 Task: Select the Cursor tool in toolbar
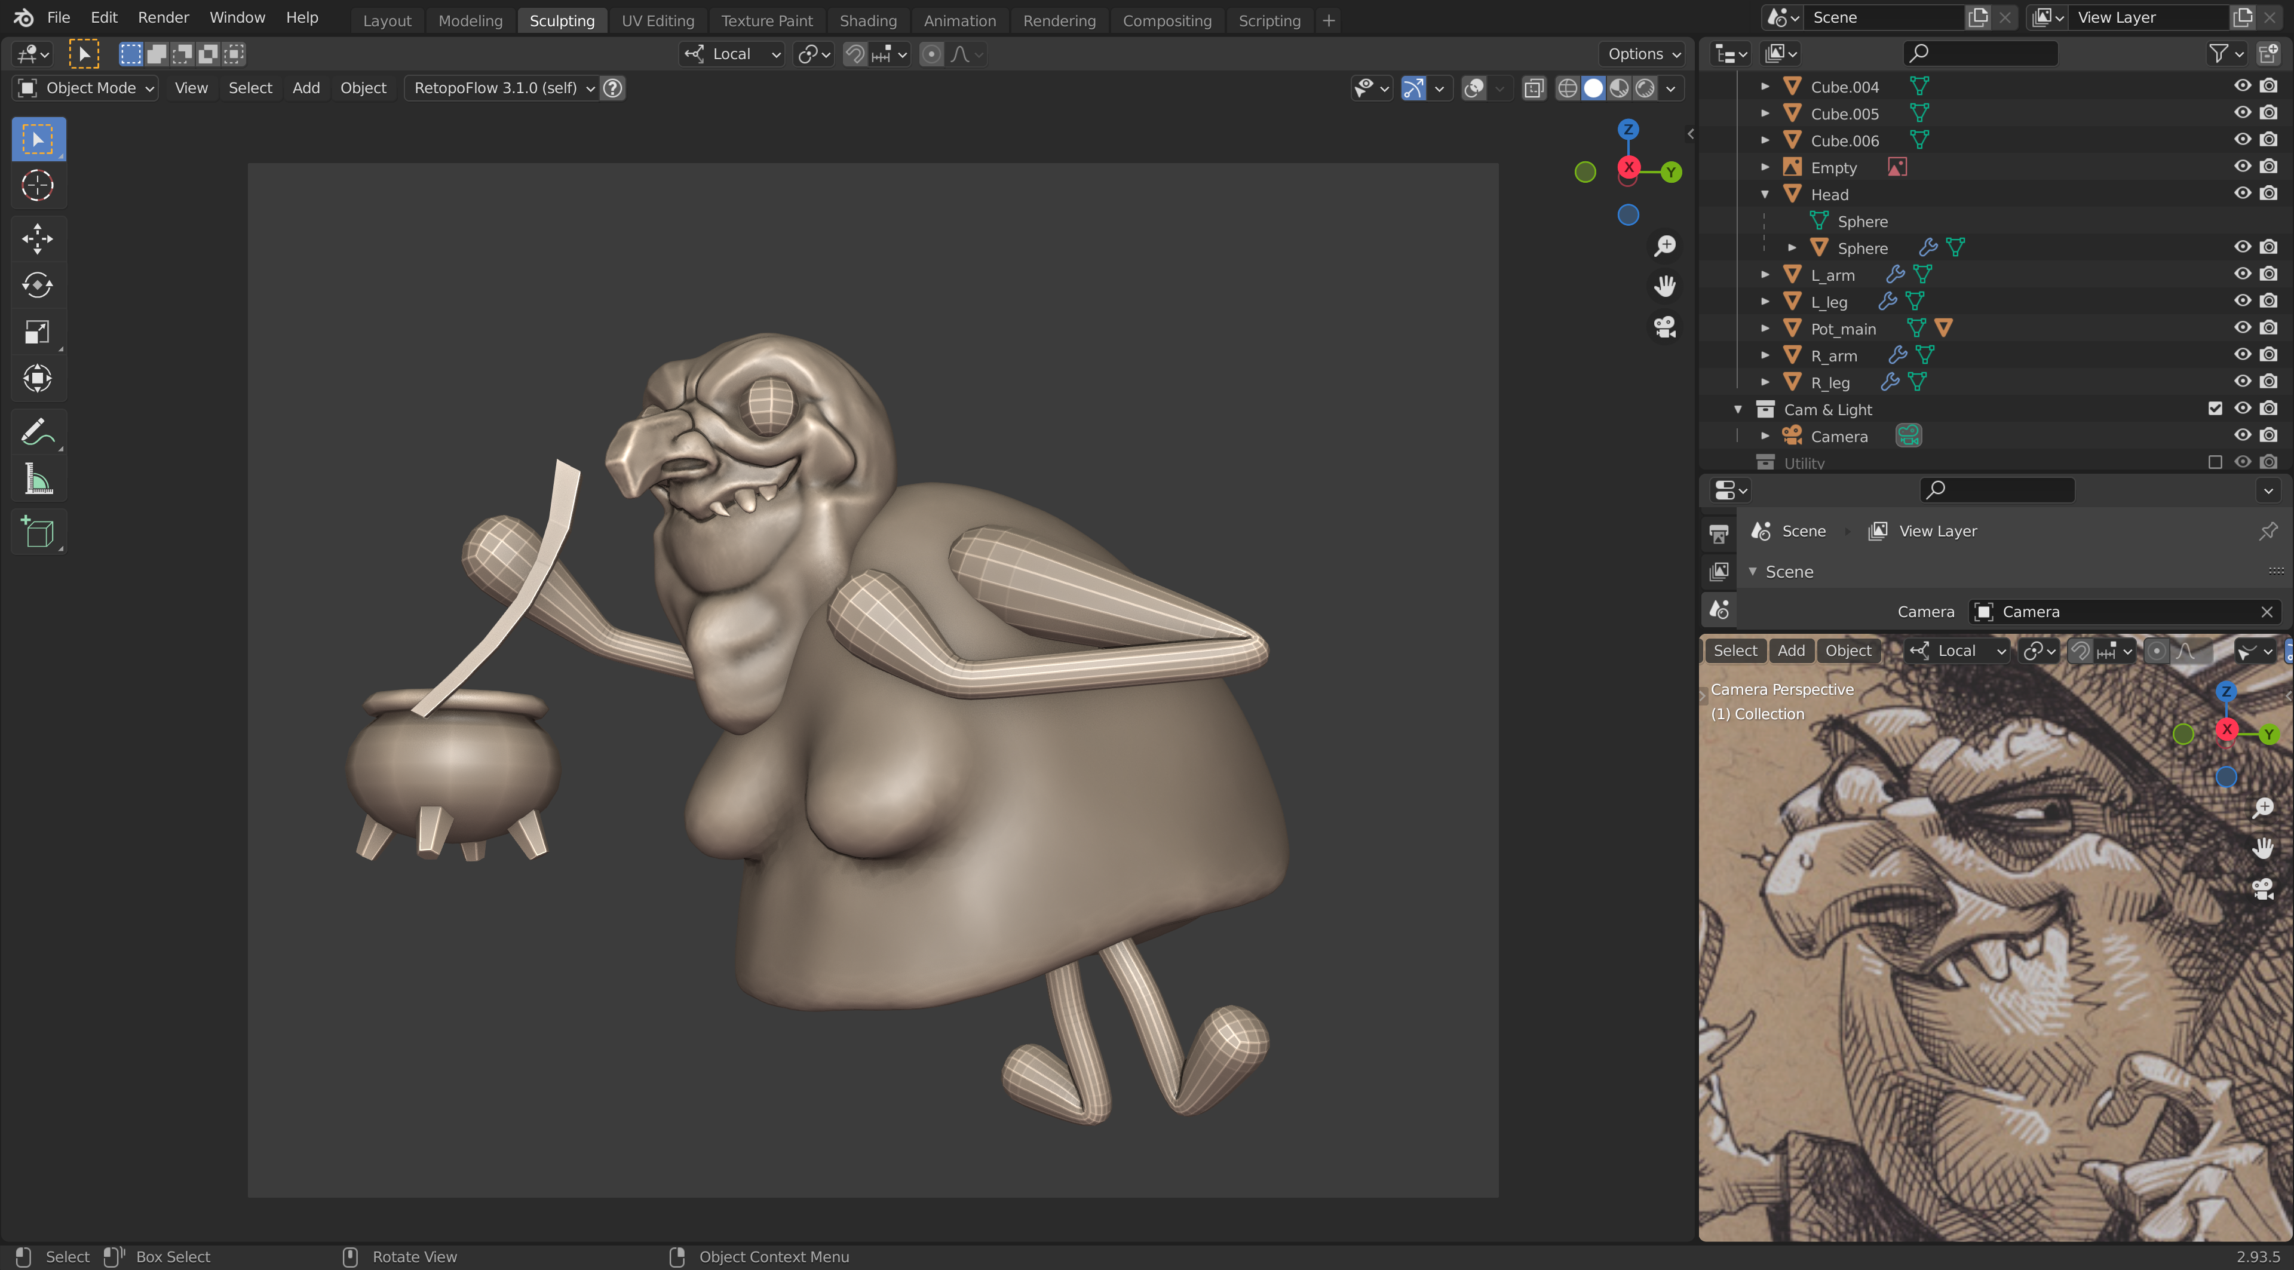(38, 185)
